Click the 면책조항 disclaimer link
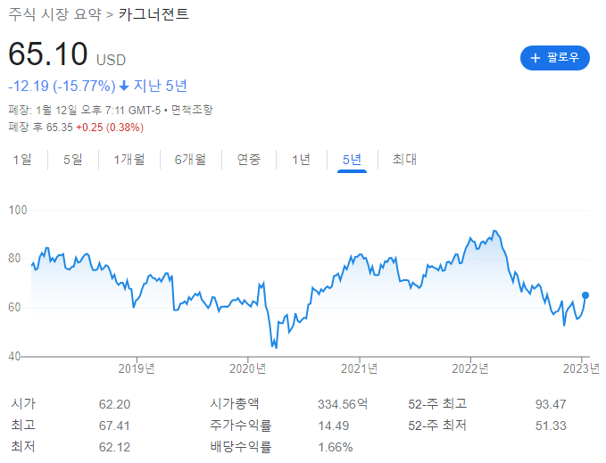 192,110
